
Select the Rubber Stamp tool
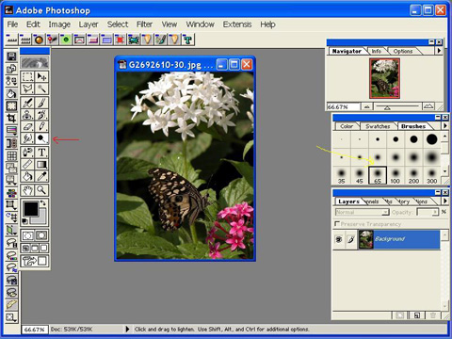[27, 115]
